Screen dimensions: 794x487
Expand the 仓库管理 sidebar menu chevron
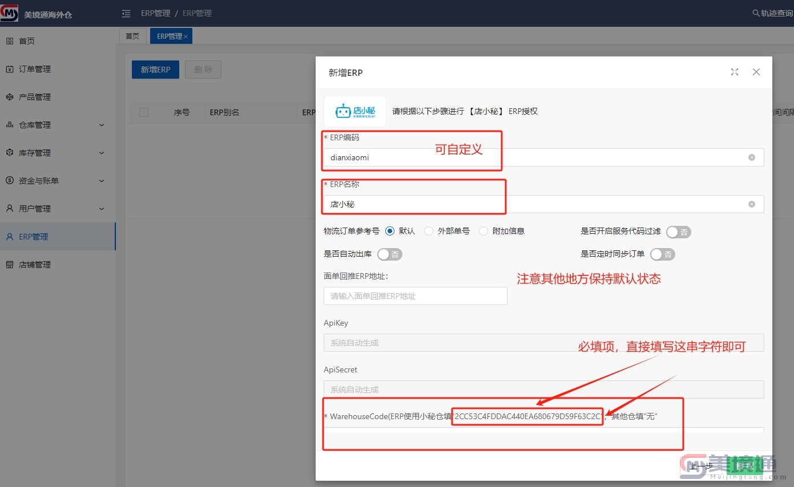pos(102,125)
